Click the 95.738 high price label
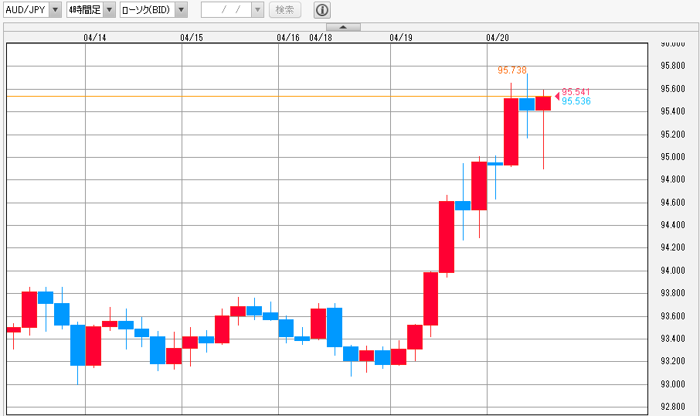This screenshot has height=416, width=700. tap(512, 70)
